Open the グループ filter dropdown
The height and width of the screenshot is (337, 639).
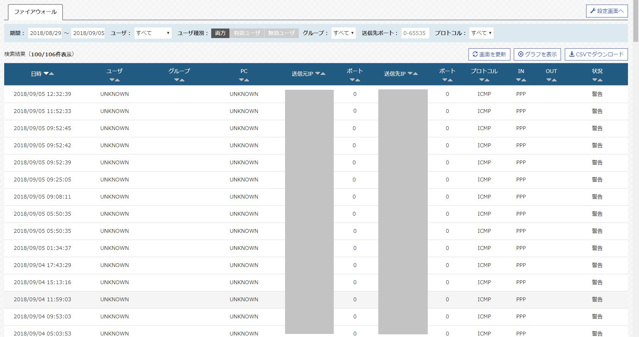tap(344, 33)
